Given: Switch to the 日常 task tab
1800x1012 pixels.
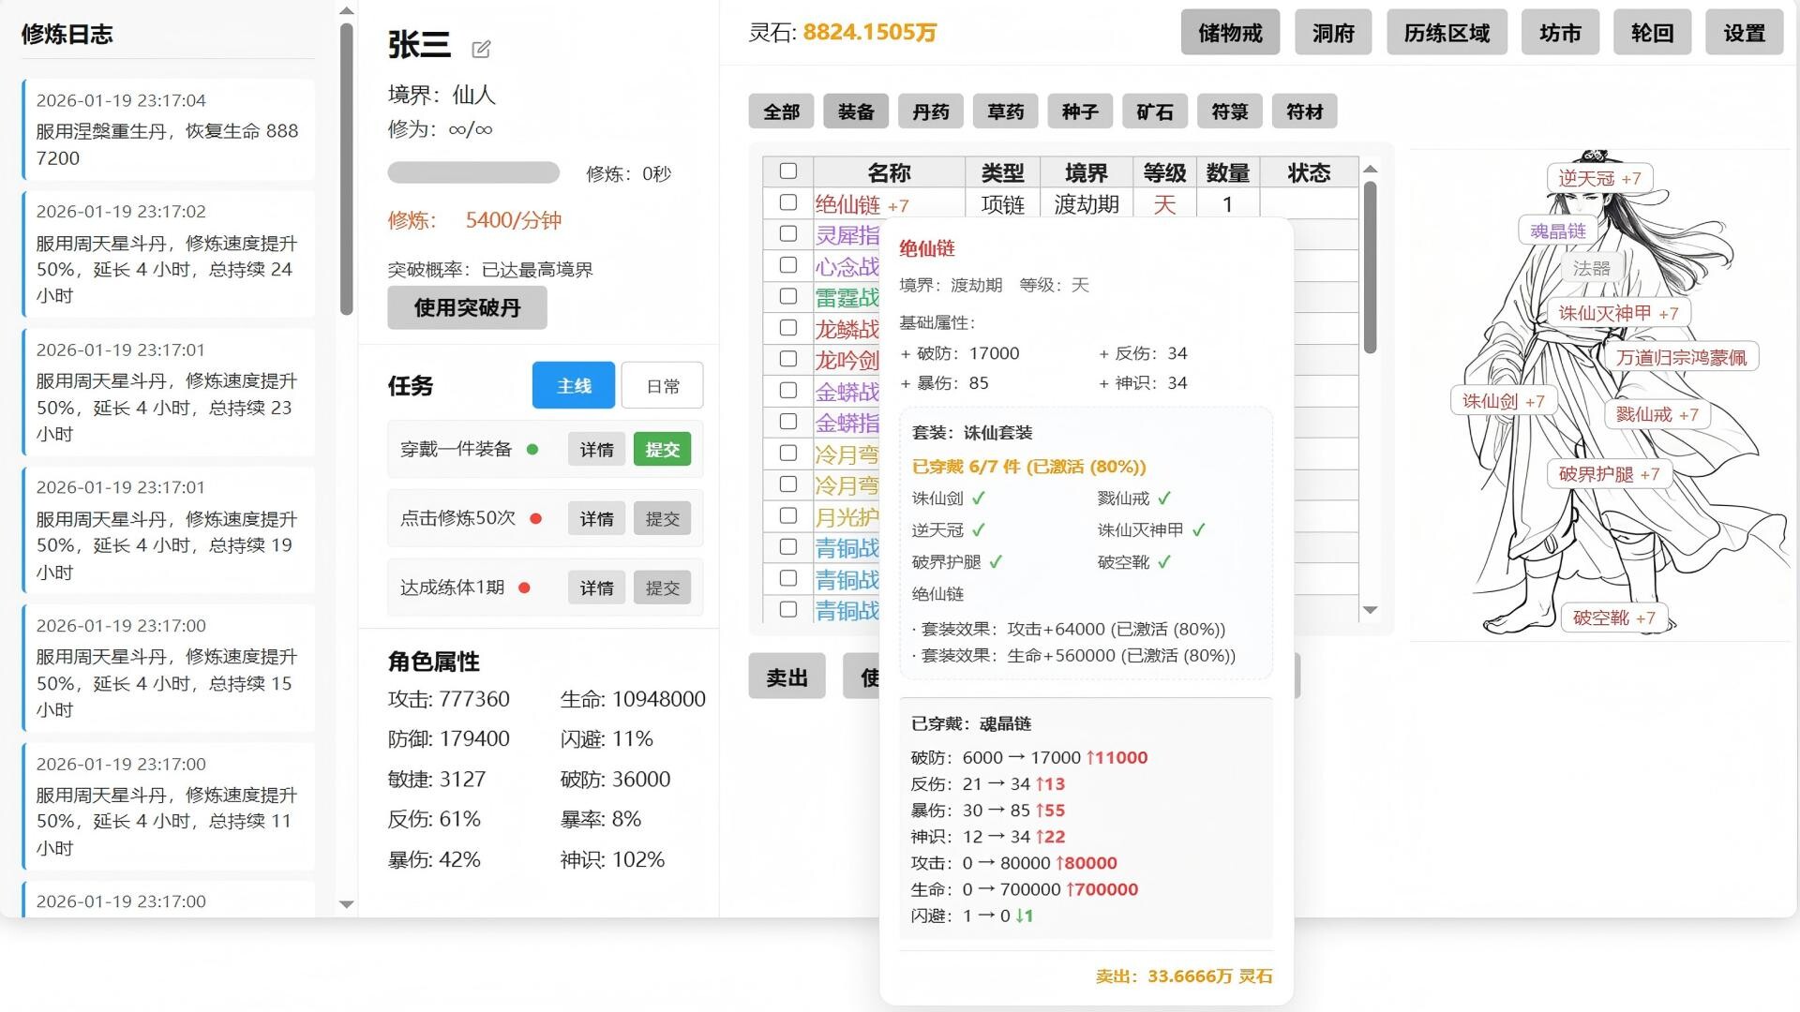Looking at the screenshot, I should [662, 384].
